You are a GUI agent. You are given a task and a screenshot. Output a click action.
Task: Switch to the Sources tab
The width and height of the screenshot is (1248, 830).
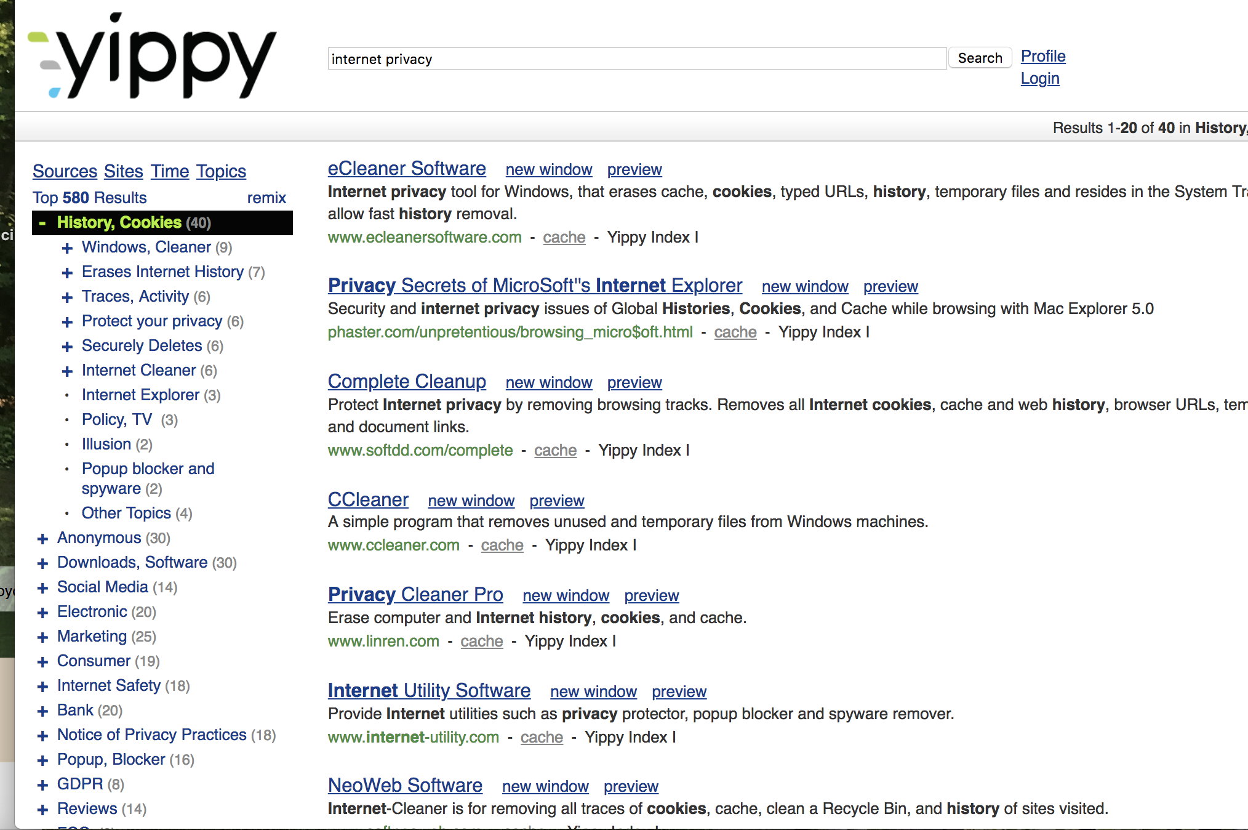click(x=65, y=171)
